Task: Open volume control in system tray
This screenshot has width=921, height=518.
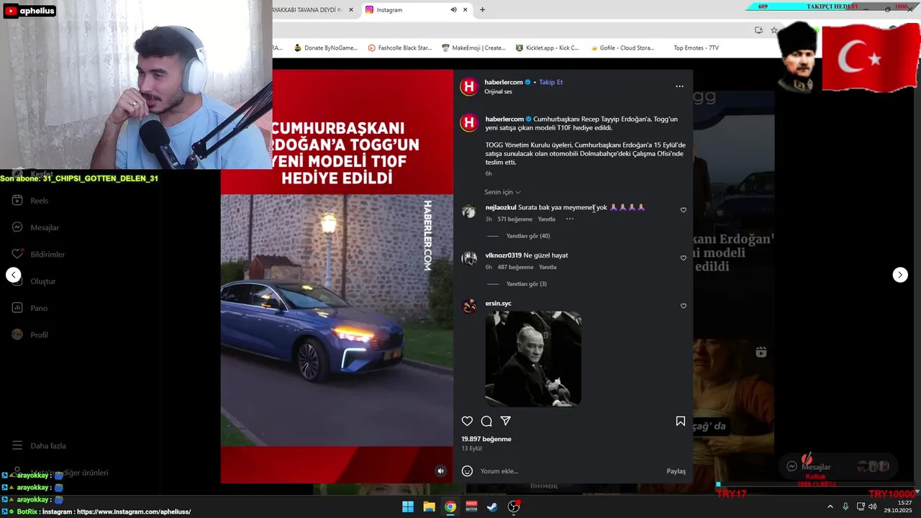Action: (x=873, y=506)
